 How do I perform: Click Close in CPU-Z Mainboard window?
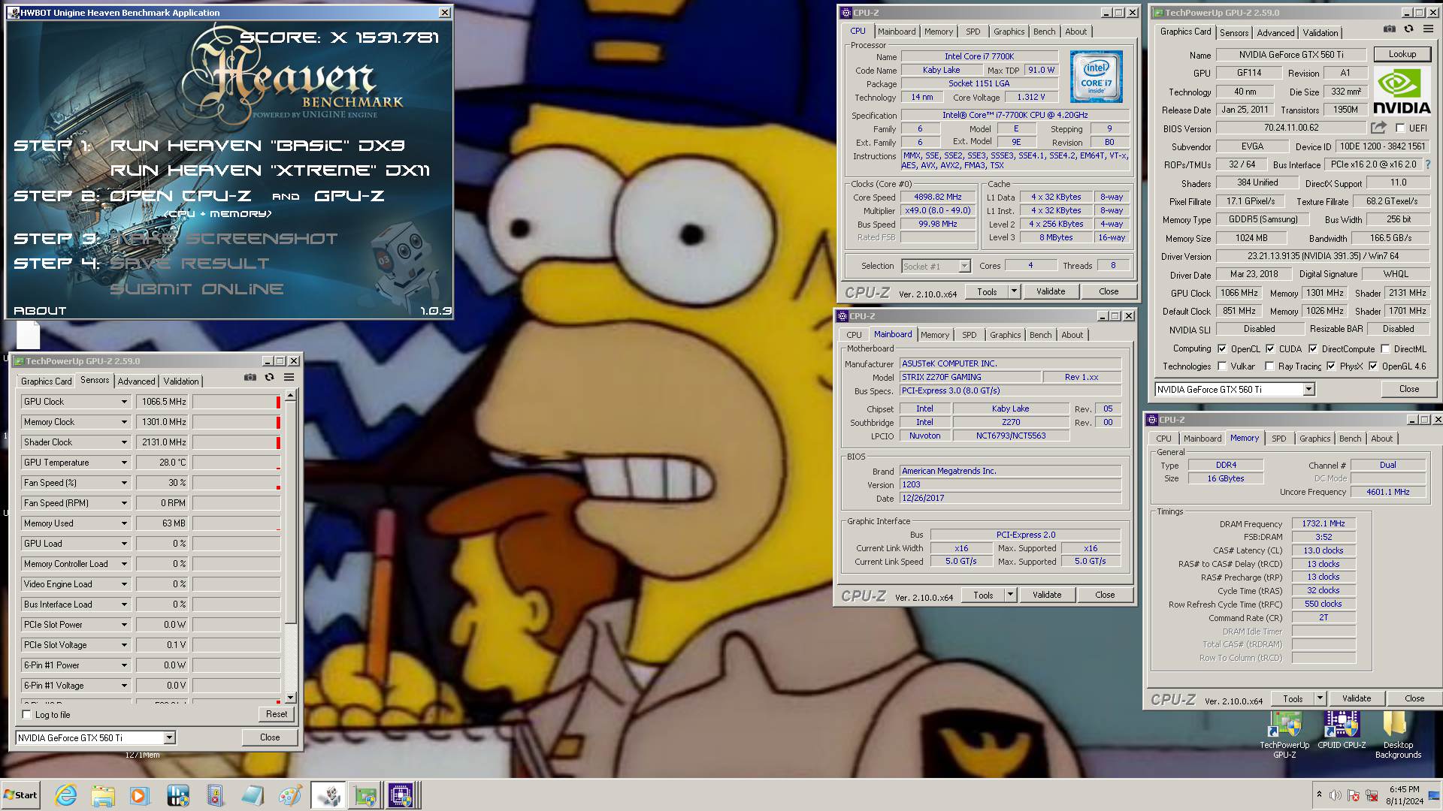point(1105,595)
